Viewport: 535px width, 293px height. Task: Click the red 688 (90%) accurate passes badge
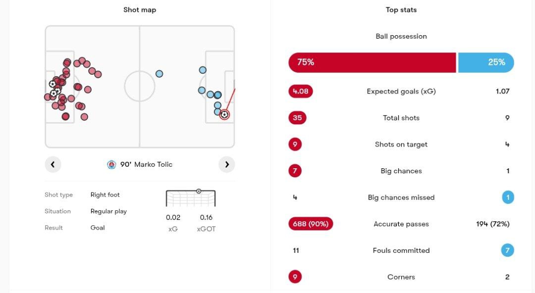[311, 224]
